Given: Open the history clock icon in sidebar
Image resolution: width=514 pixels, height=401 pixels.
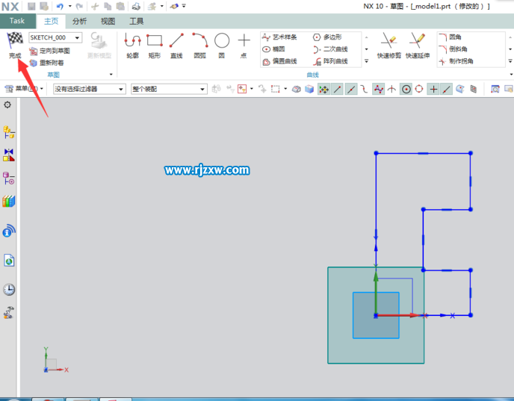Looking at the screenshot, I should pos(9,290).
